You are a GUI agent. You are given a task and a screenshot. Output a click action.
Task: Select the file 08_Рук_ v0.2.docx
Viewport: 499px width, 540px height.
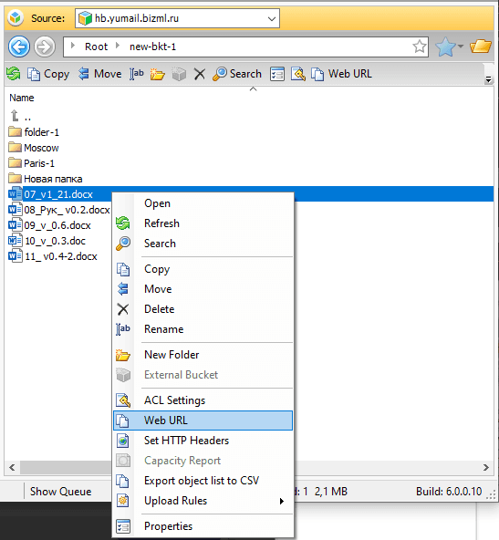[59, 210]
